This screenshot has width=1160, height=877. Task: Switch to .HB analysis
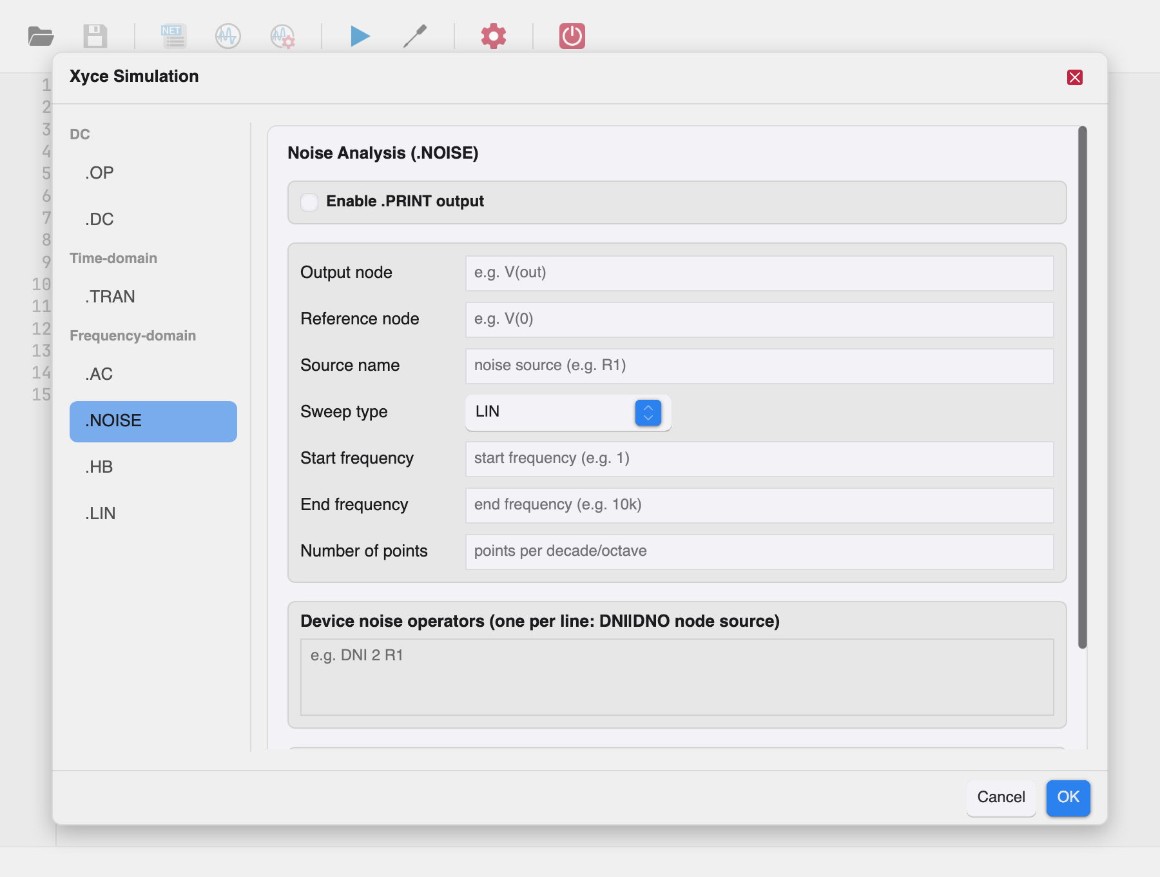tap(153, 467)
